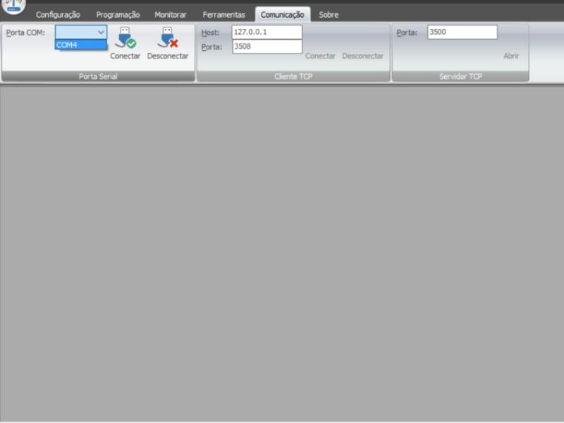Open the Configuração tab
The width and height of the screenshot is (564, 423).
58,15
